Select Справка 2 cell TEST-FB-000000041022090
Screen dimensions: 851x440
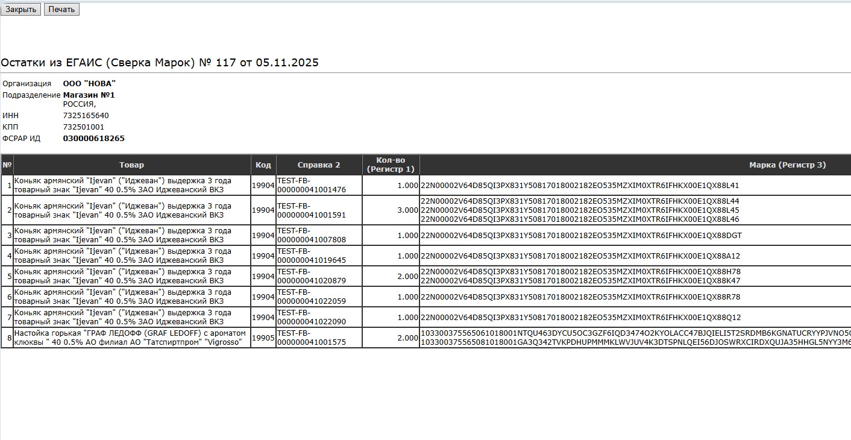311,318
